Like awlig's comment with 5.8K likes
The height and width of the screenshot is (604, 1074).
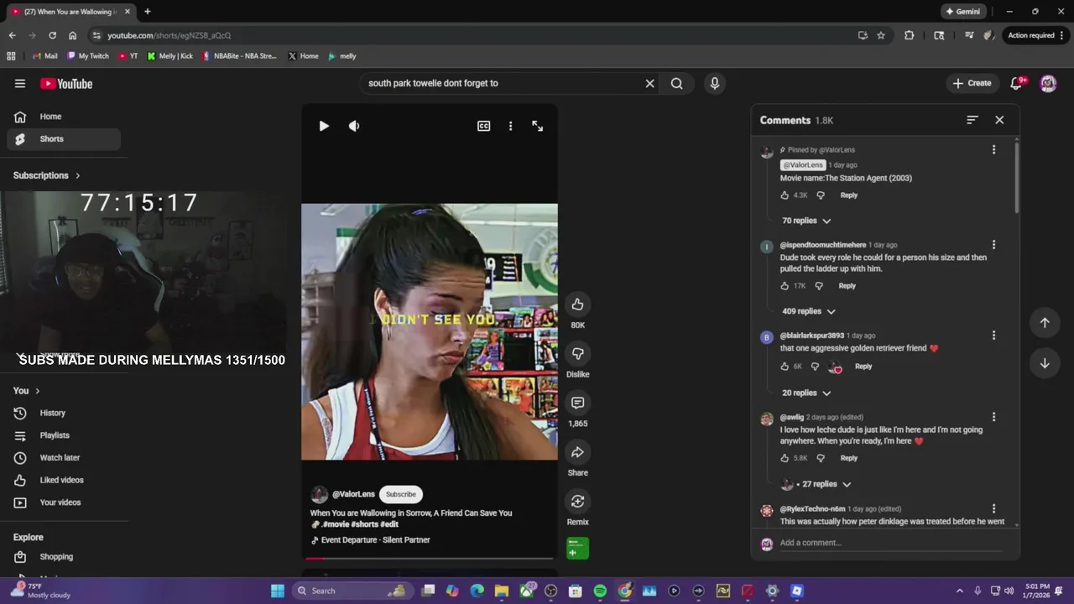[785, 458]
